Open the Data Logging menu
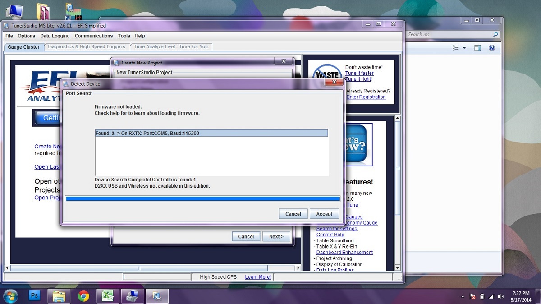The image size is (541, 304). (55, 36)
